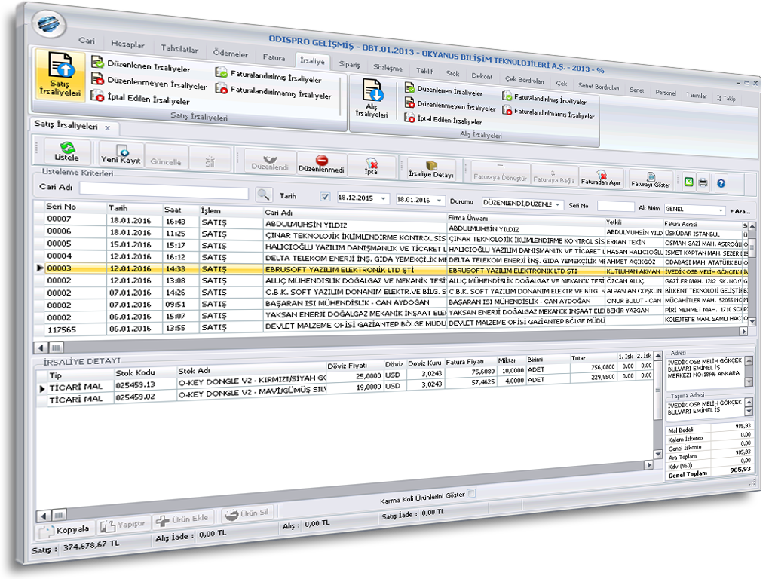Click the Yapıştır button
This screenshot has width=772, height=579.
click(124, 525)
